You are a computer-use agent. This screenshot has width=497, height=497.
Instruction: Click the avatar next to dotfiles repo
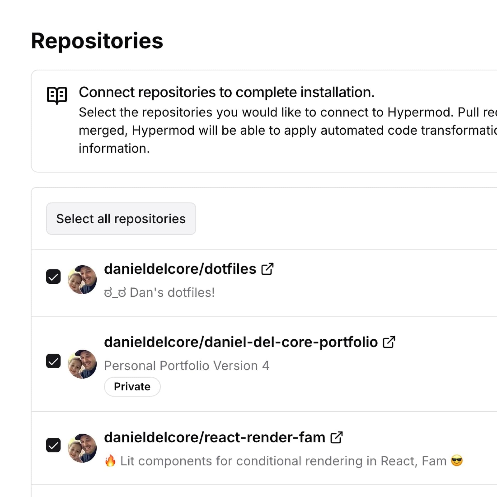click(x=82, y=280)
